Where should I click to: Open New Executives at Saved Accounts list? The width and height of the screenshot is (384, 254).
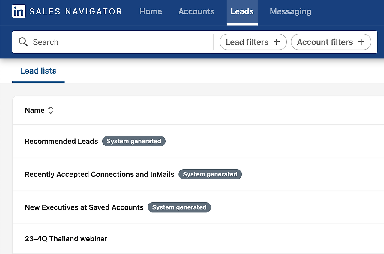click(84, 207)
